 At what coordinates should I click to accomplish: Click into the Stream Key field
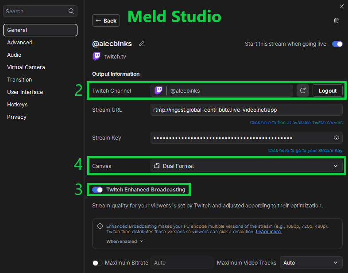pos(246,138)
